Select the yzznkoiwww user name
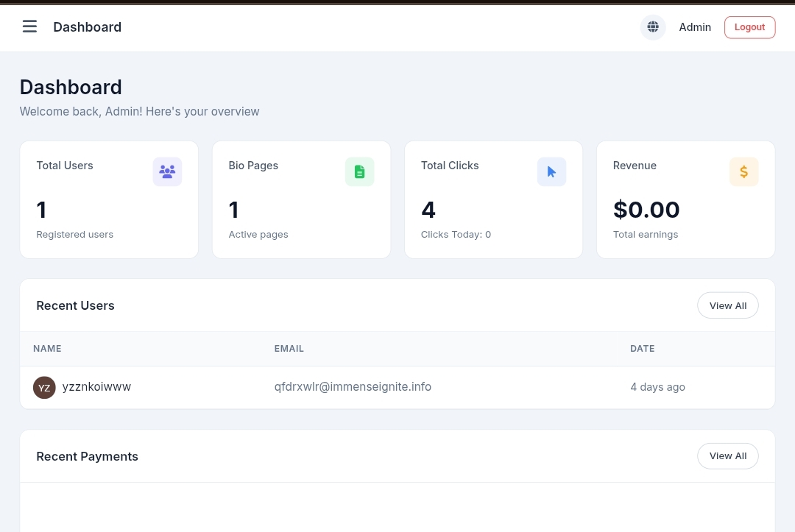The image size is (795, 532). (96, 387)
